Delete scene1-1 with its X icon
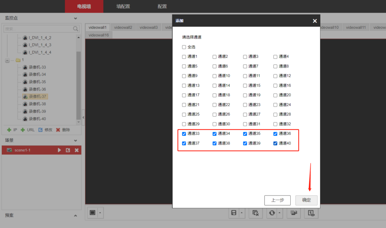 (x=77, y=150)
